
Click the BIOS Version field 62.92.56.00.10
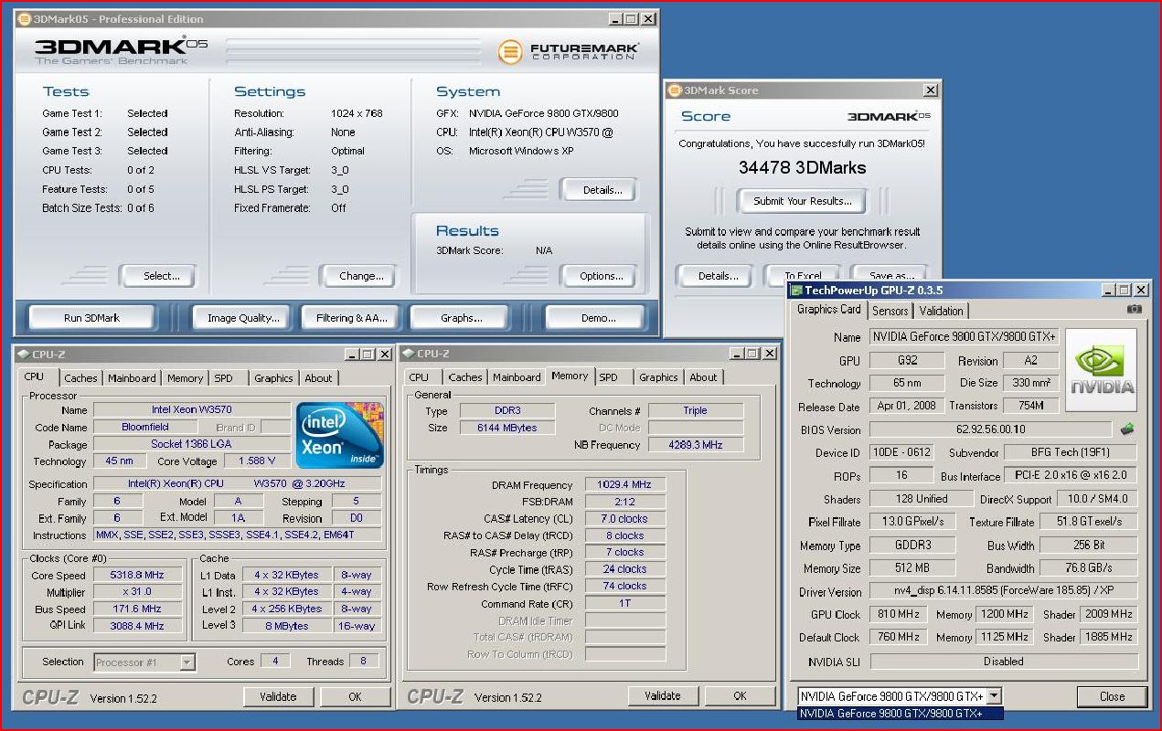(990, 429)
